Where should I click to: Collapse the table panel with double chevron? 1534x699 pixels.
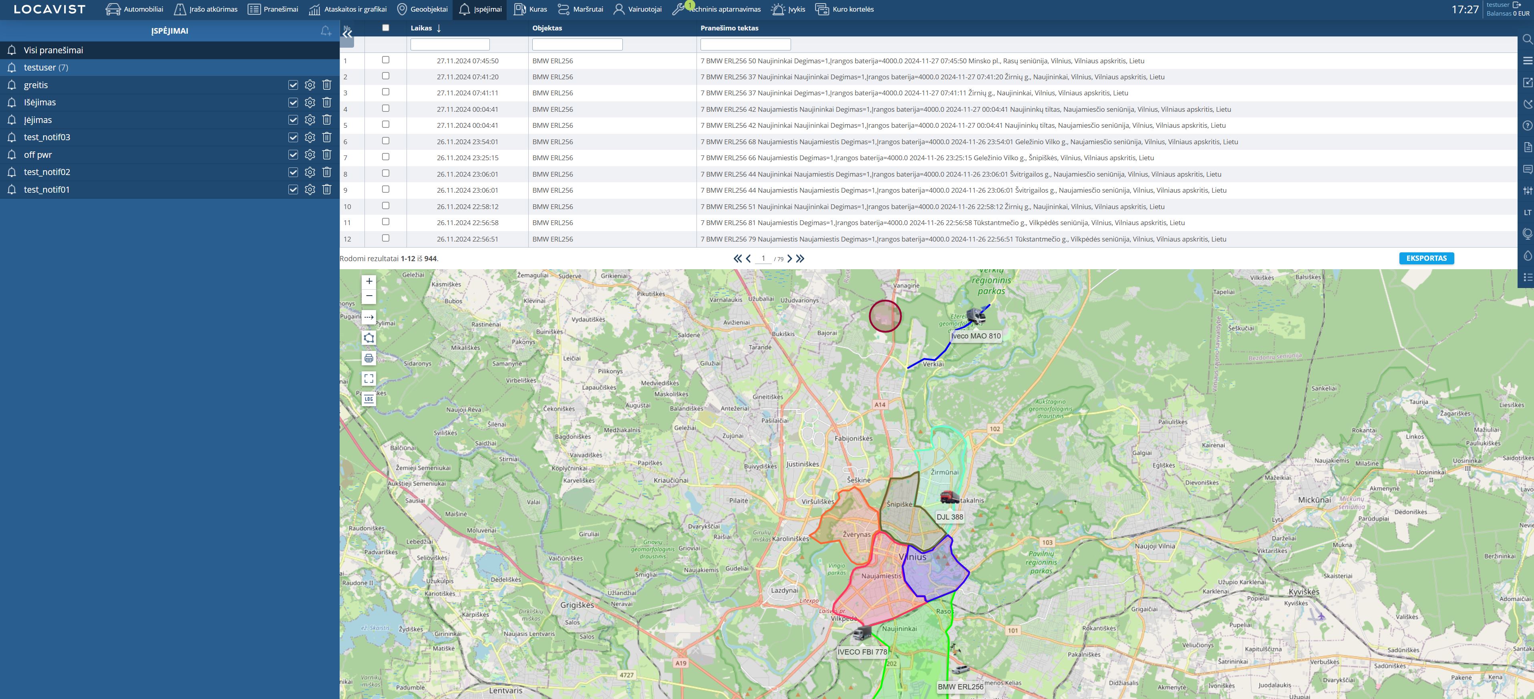[347, 34]
